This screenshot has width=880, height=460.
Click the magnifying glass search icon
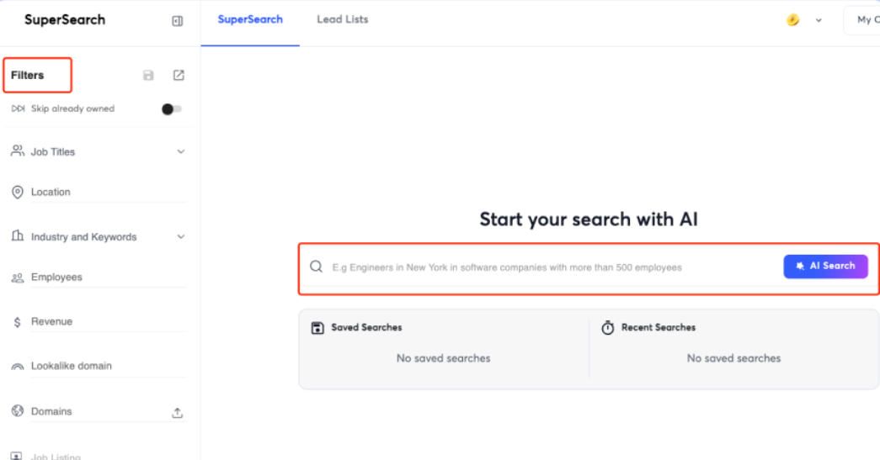coord(317,267)
